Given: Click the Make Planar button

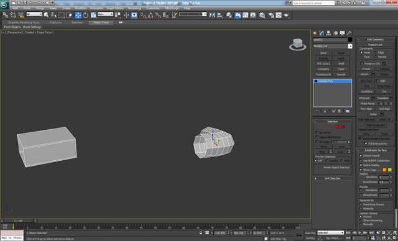Looking at the screenshot, I should click(368, 104).
